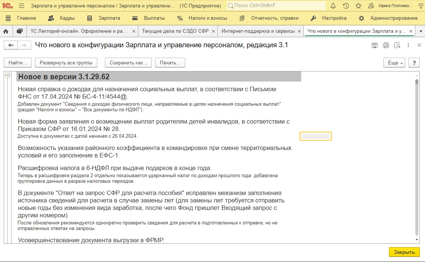Image resolution: width=425 pixels, height=262 pixels.
Task: Click heading Новое в версии 3.1.29.62
Action: (x=64, y=77)
